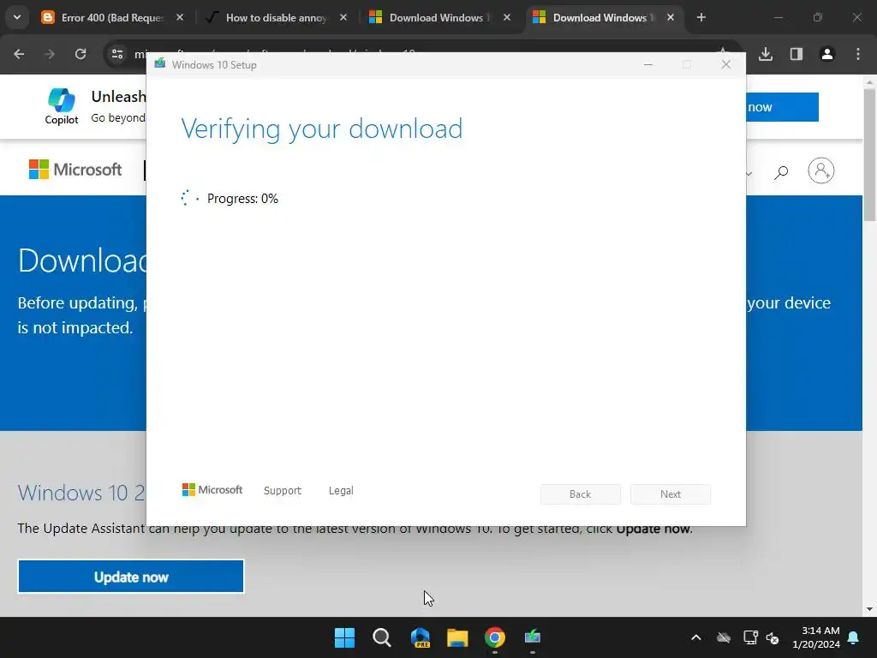Click the Microsoft logo on webpage

pyautogui.click(x=75, y=170)
